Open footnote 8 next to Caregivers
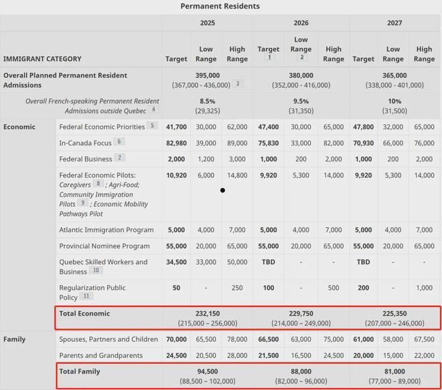The width and height of the screenshot is (442, 390). pos(98,183)
